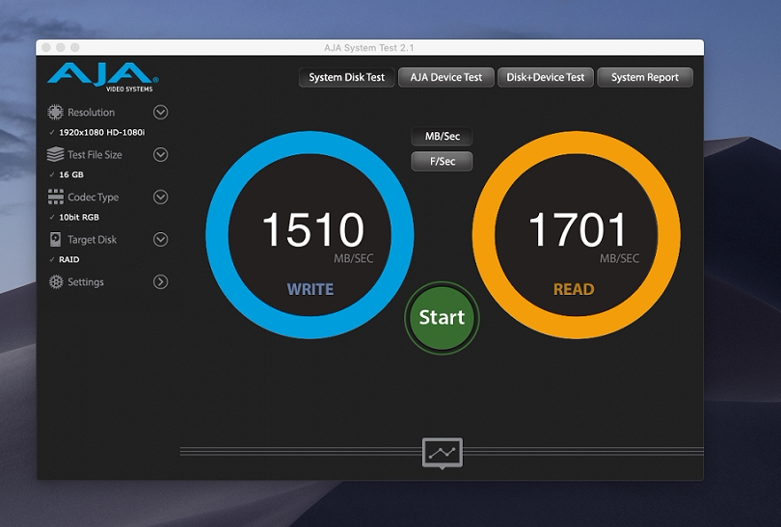Viewport: 781px width, 527px height.
Task: Click the AJA Video Systems logo
Action: click(103, 77)
